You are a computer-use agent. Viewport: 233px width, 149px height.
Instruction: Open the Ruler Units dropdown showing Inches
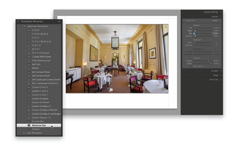click(216, 21)
